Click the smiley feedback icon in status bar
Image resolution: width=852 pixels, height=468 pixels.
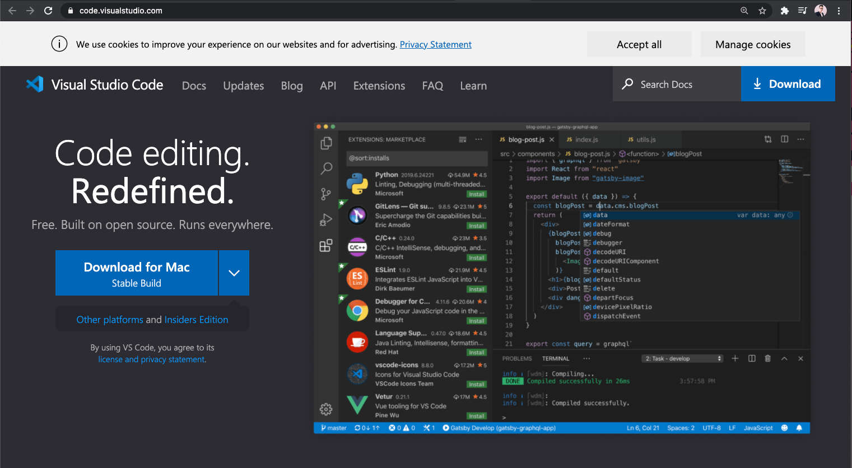(784, 428)
